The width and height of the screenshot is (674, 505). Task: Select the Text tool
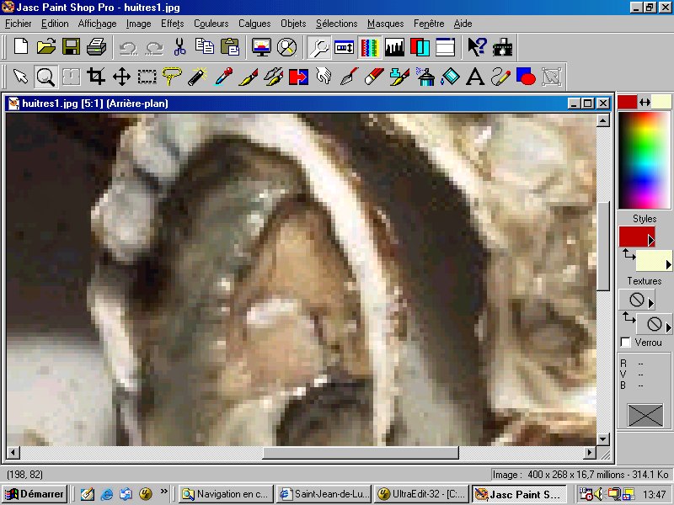[x=475, y=77]
